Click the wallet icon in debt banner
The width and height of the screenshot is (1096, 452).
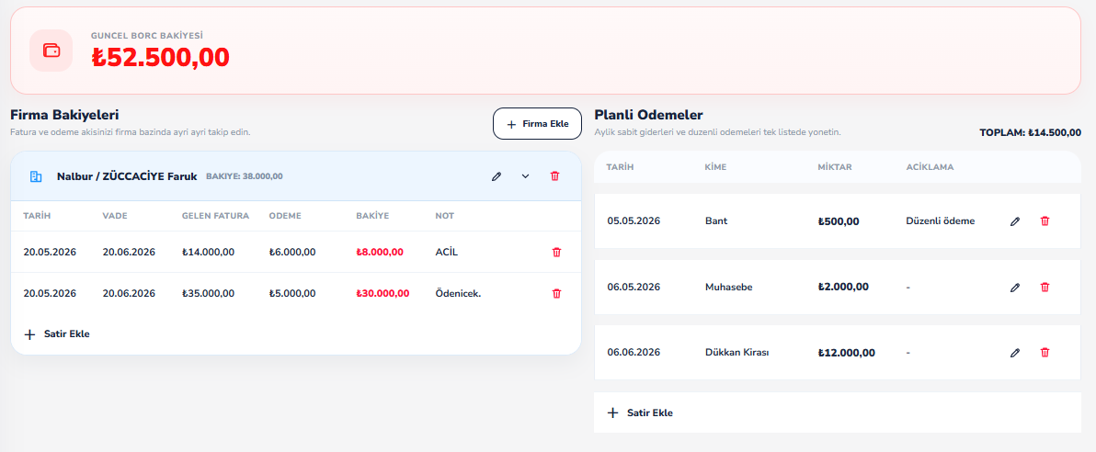click(51, 51)
